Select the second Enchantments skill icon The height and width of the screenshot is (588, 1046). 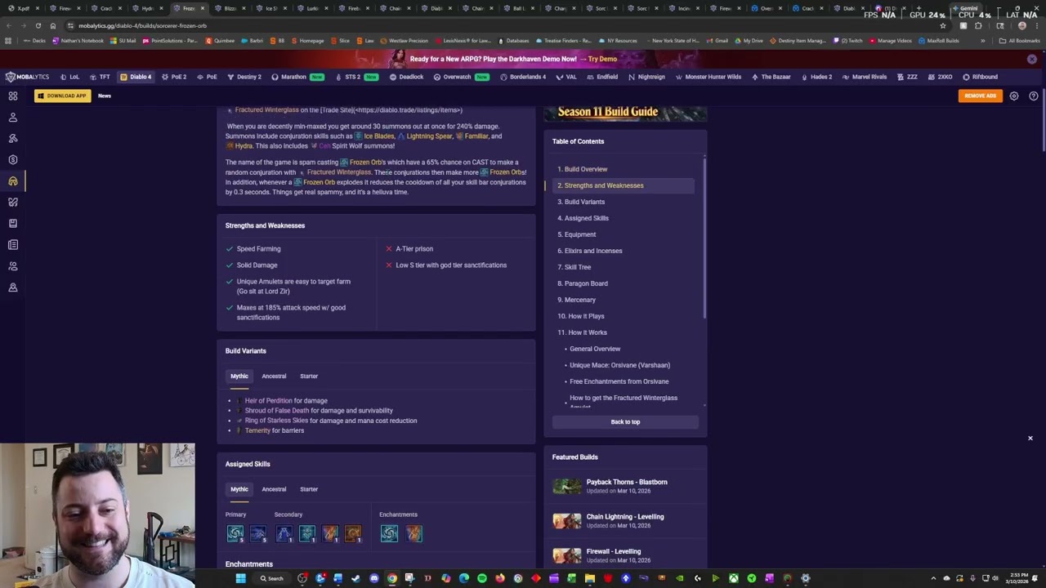pyautogui.click(x=414, y=533)
